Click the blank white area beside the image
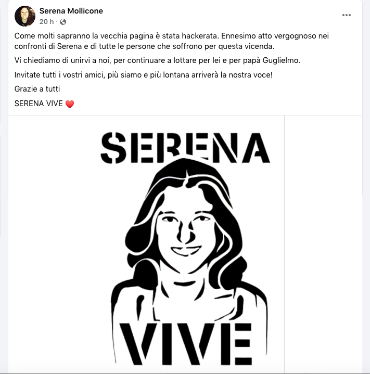370x374 pixels. click(x=323, y=244)
